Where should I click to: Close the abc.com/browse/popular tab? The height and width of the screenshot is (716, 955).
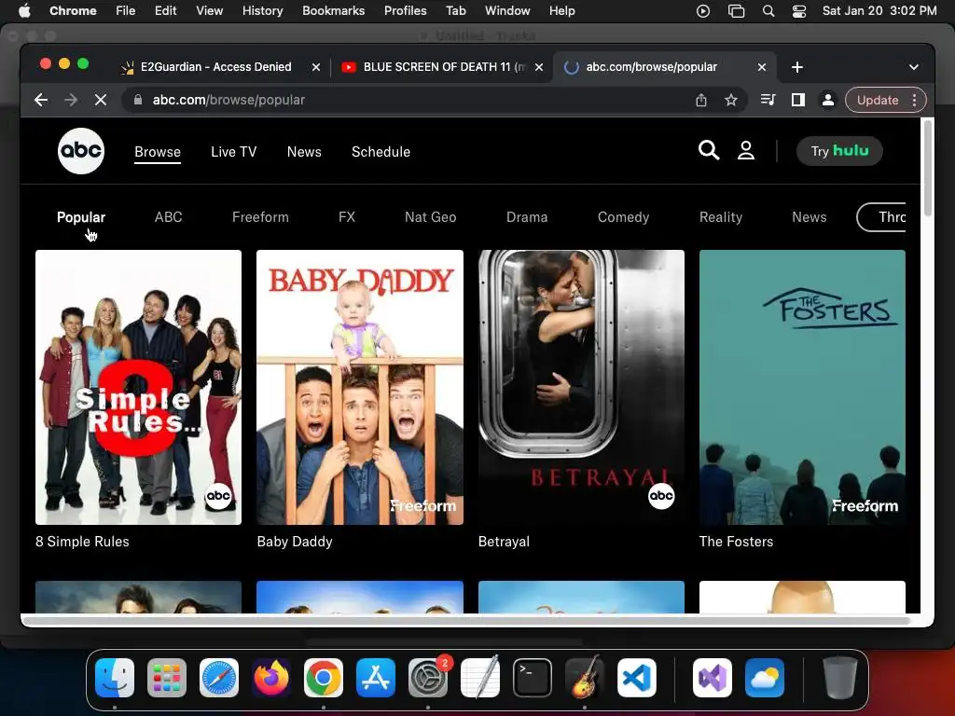click(x=762, y=67)
